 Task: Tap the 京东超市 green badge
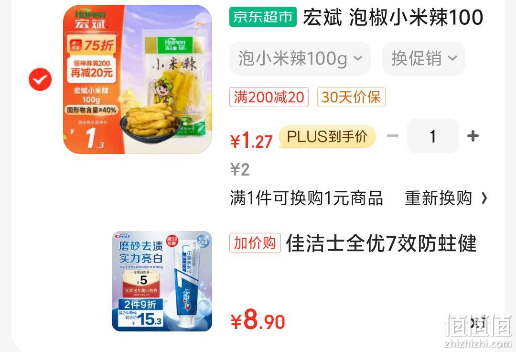coord(263,17)
